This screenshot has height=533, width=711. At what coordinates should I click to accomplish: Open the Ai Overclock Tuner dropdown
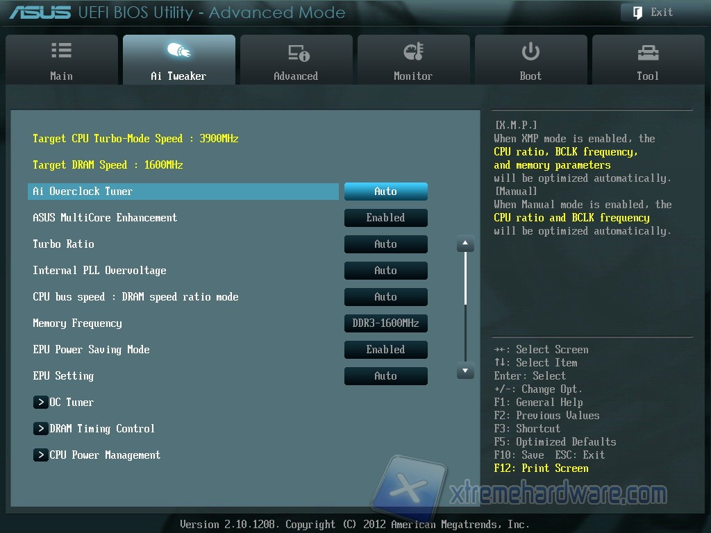(x=385, y=192)
